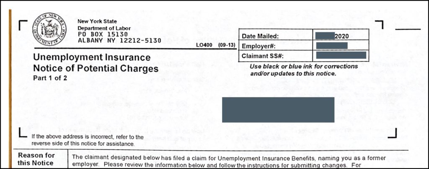Click the redacted Employer number field

(x=332, y=45)
